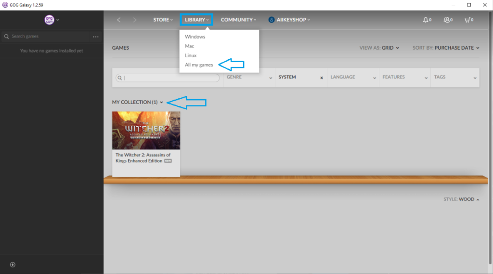Open the friends icon in header
The image size is (493, 274).
447,20
